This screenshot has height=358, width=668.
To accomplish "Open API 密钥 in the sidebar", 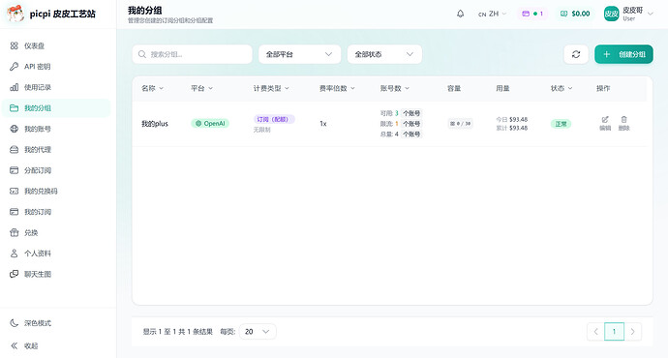I will [x=56, y=67].
